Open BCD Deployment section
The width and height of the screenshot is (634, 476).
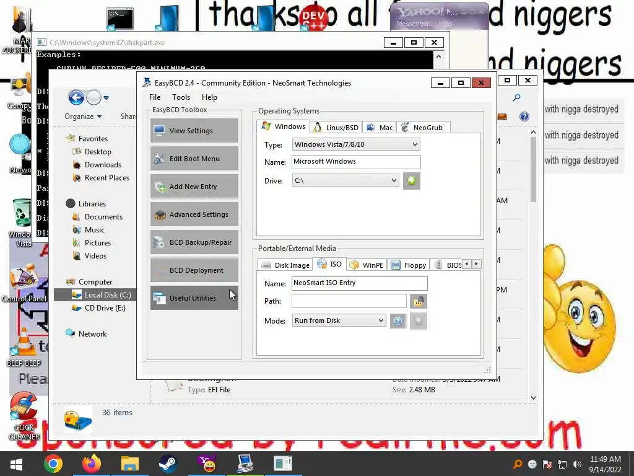(194, 270)
